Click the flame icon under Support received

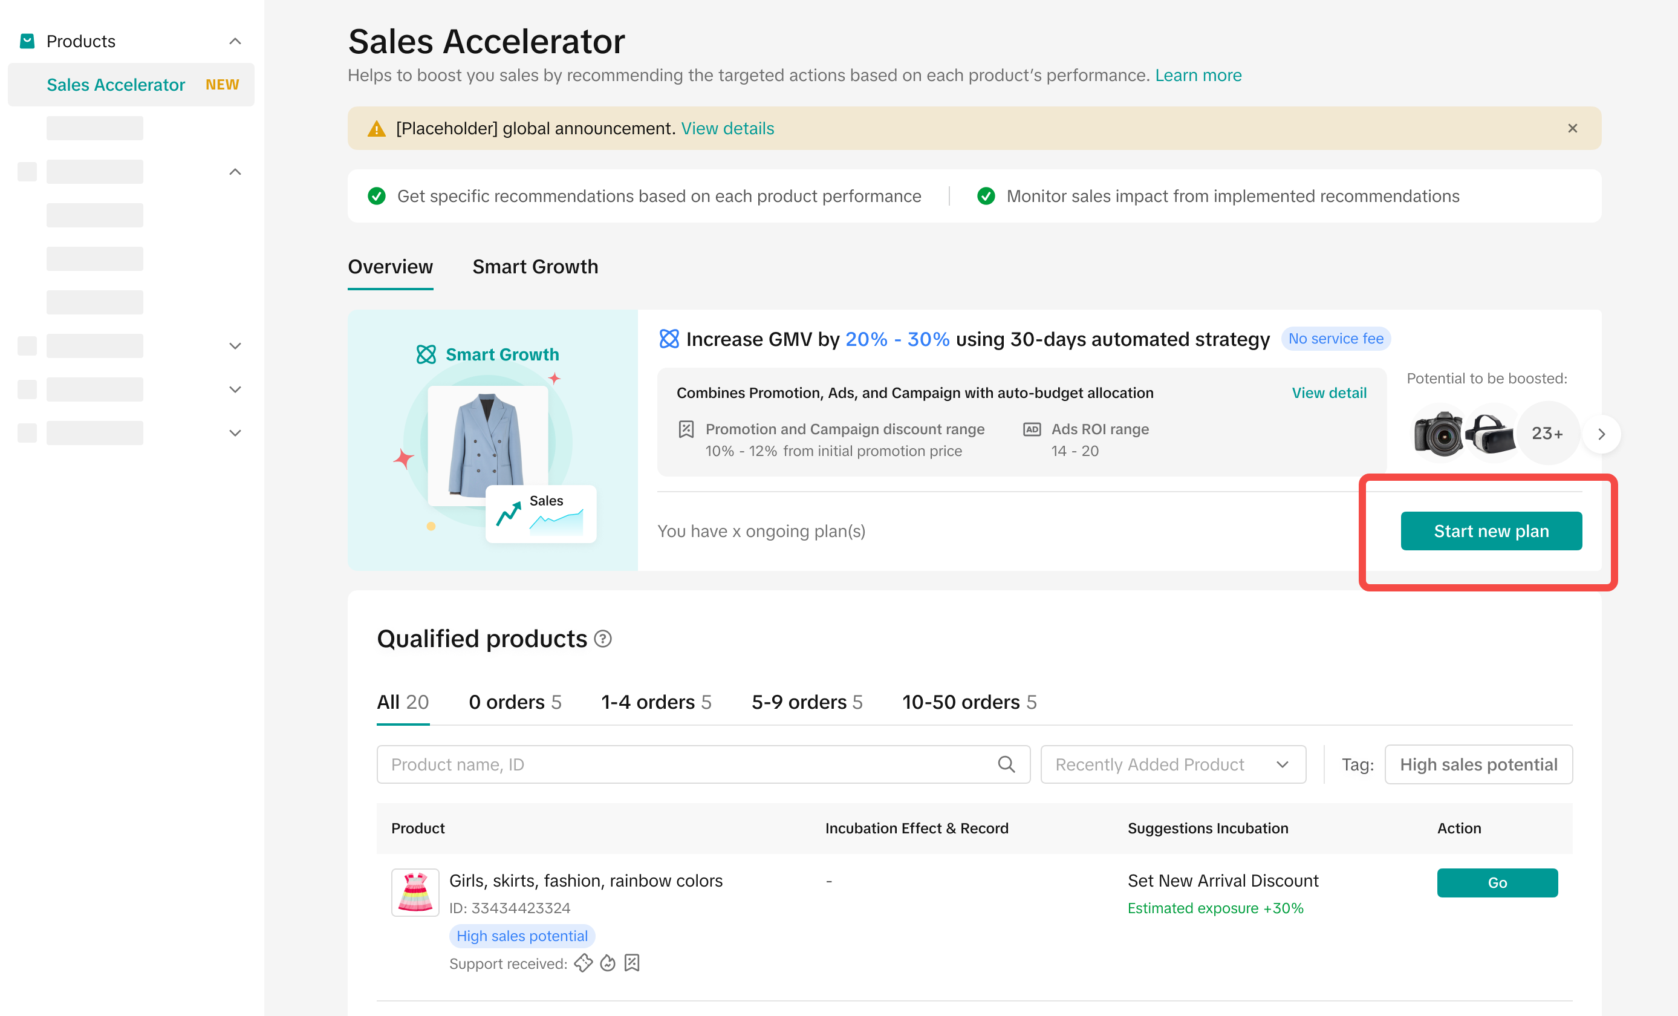point(608,963)
